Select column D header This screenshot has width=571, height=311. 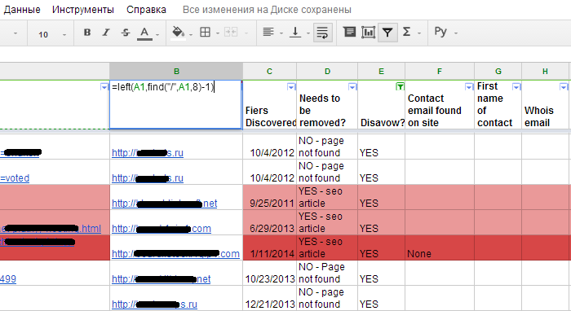tap(327, 71)
